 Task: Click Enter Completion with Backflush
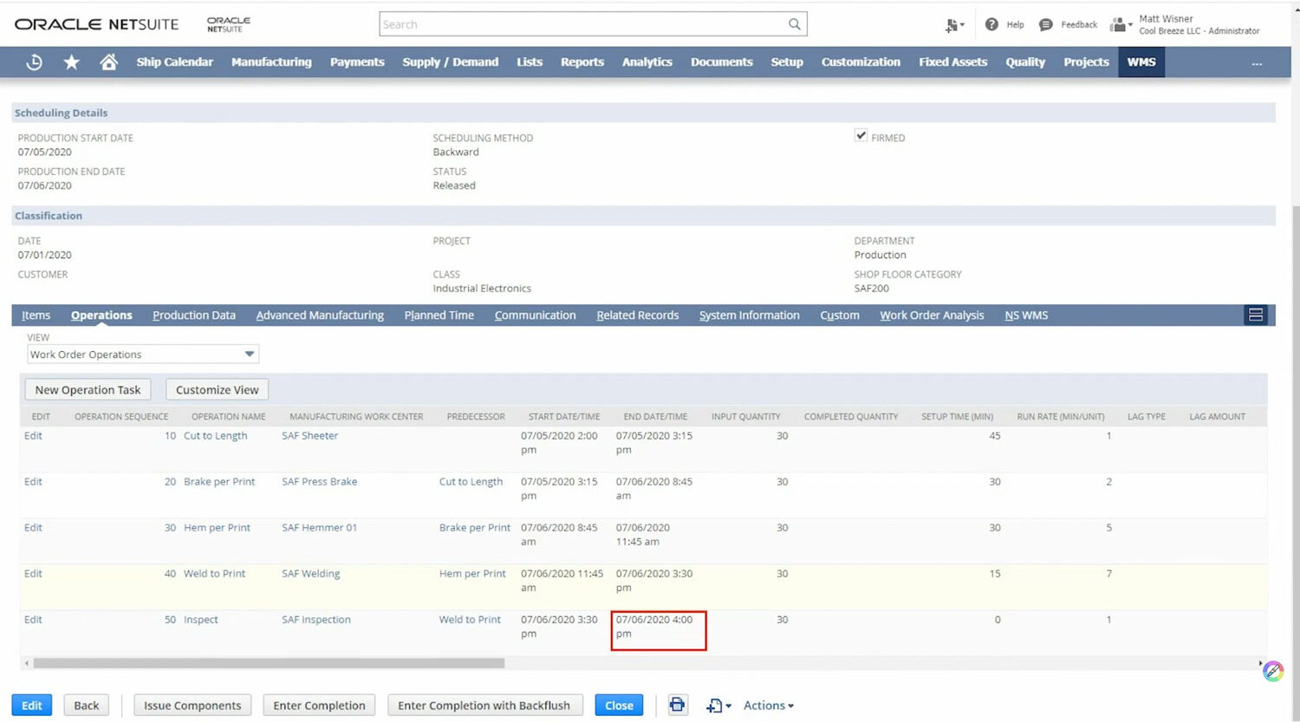pyautogui.click(x=484, y=706)
